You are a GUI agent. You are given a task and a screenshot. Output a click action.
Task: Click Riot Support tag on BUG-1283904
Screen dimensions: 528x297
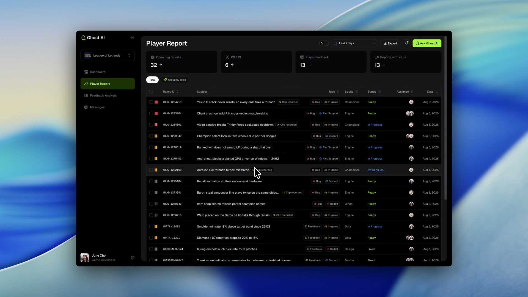pyautogui.click(x=329, y=113)
